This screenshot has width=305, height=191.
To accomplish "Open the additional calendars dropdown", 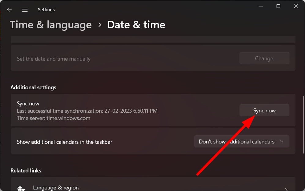I will coord(242,141).
